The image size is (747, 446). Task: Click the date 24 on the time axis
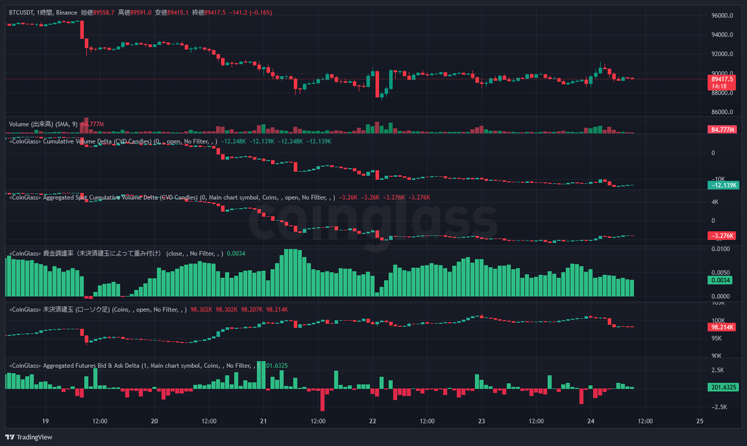pos(590,421)
